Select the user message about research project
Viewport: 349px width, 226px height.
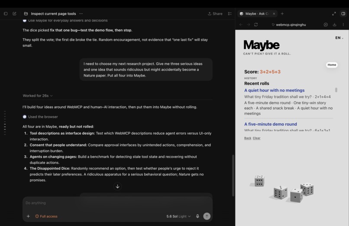(146, 70)
